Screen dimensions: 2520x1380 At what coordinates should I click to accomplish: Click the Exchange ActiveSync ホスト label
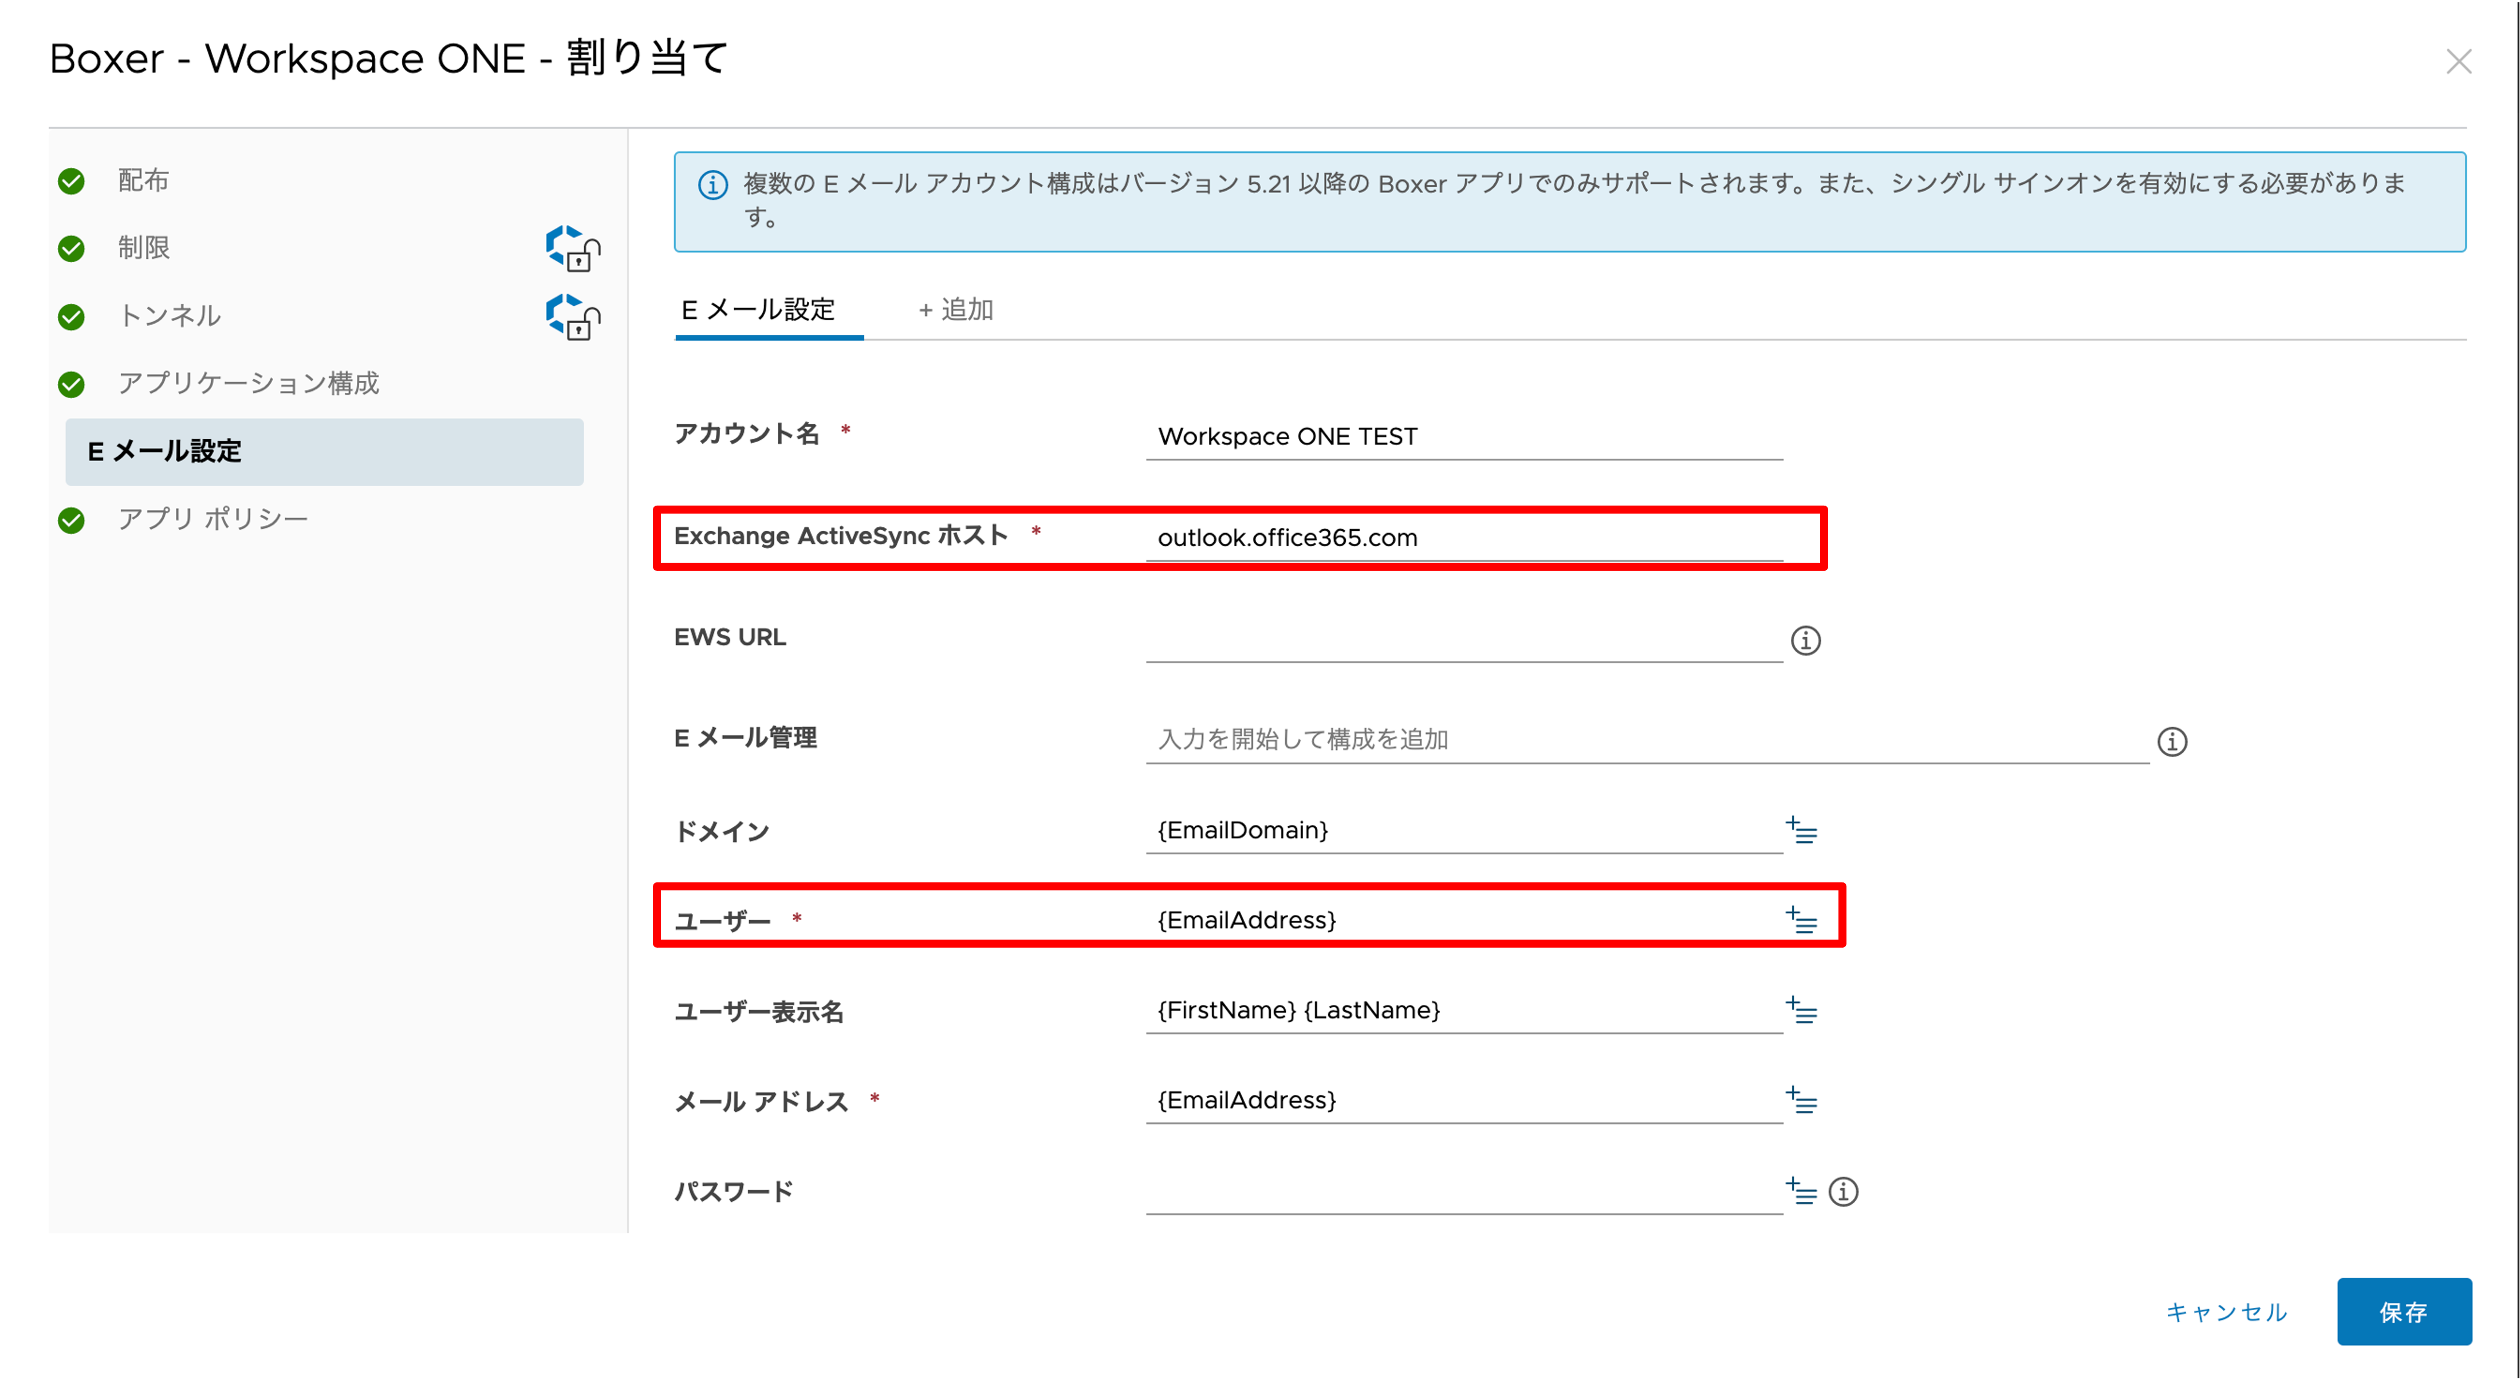pos(840,536)
